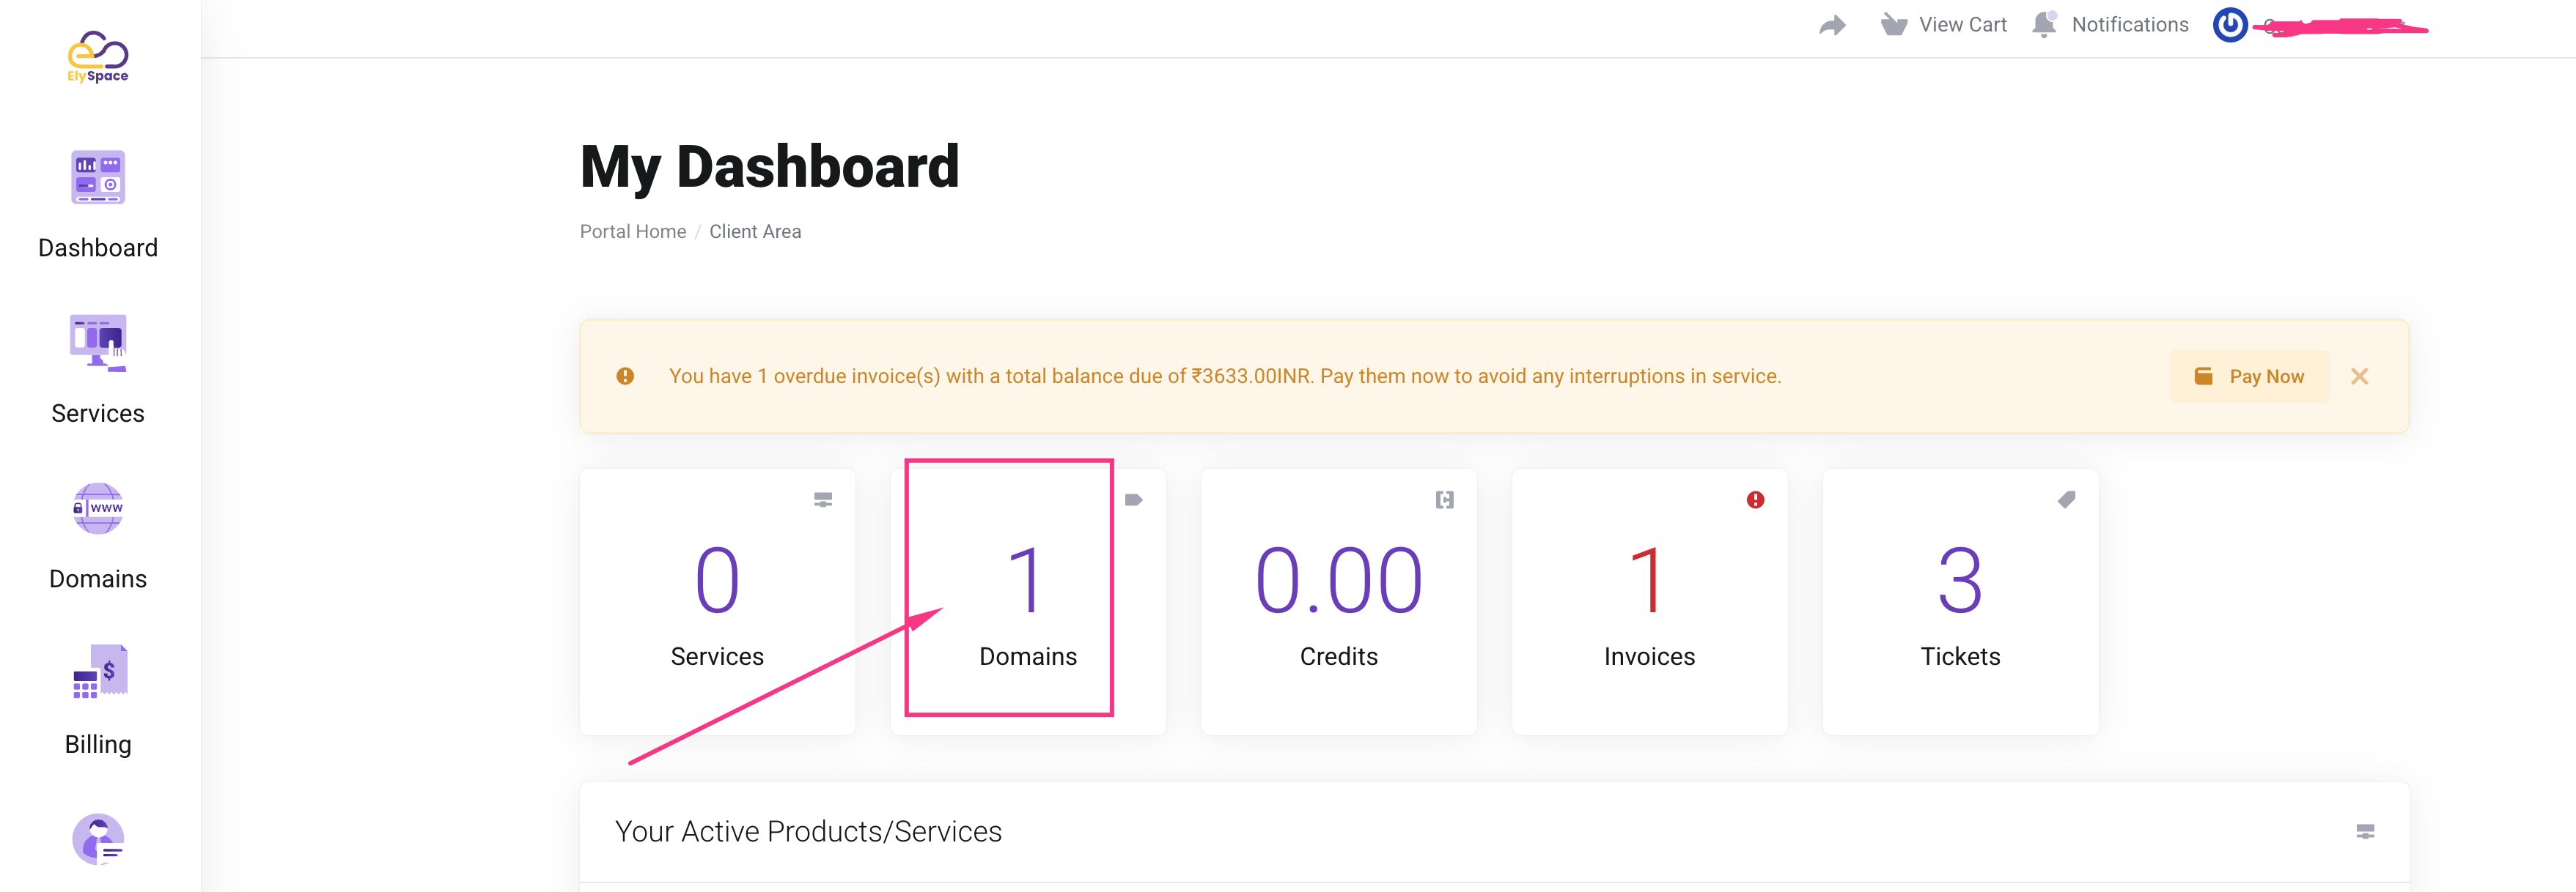This screenshot has height=892, width=2576.
Task: Open the Services sidebar icon
Action: coord(98,343)
